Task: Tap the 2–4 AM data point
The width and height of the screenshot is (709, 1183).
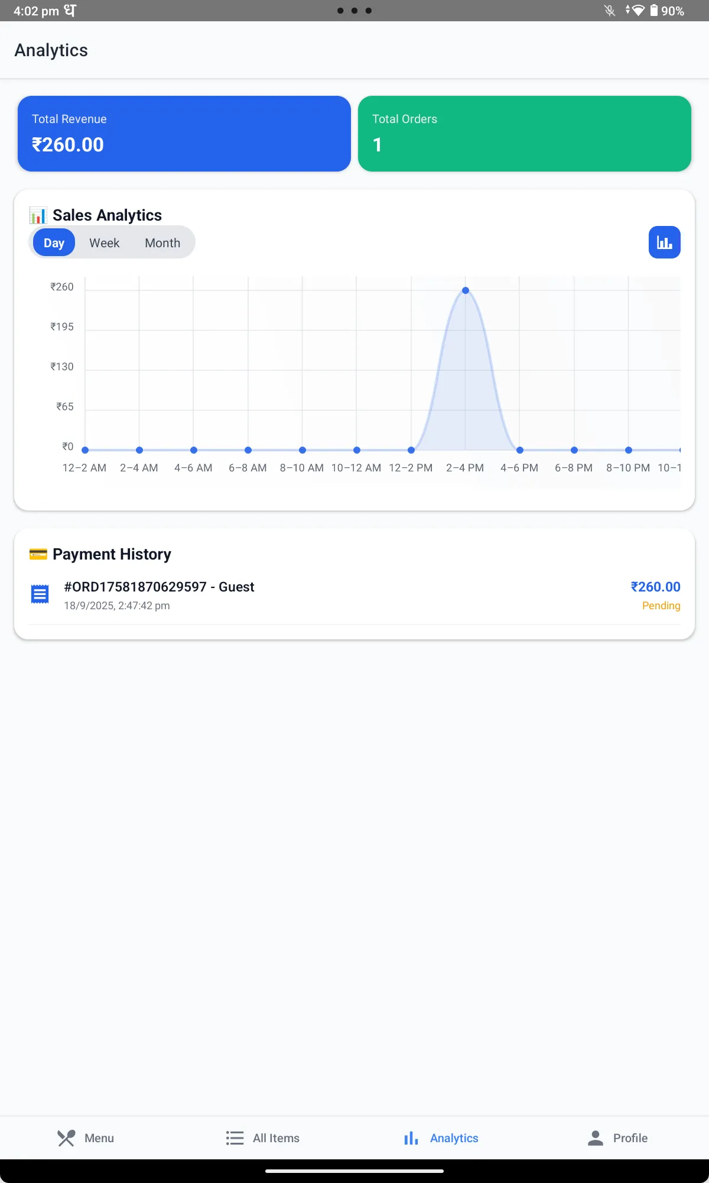Action: pyautogui.click(x=139, y=450)
